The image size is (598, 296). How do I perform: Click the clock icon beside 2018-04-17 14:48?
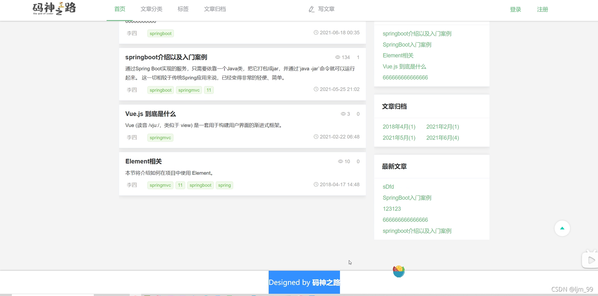(x=316, y=184)
